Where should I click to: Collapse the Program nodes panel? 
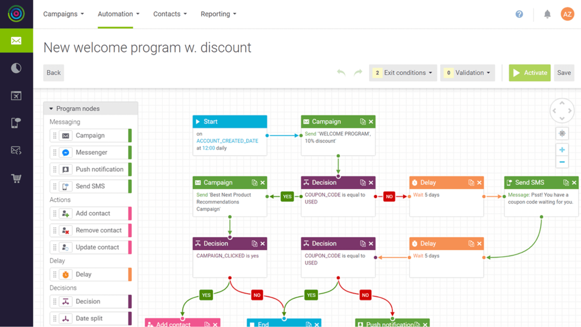pyautogui.click(x=51, y=108)
